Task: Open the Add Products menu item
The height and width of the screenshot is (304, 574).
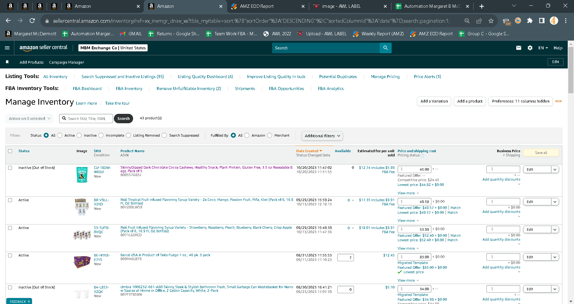Action: coord(32,62)
